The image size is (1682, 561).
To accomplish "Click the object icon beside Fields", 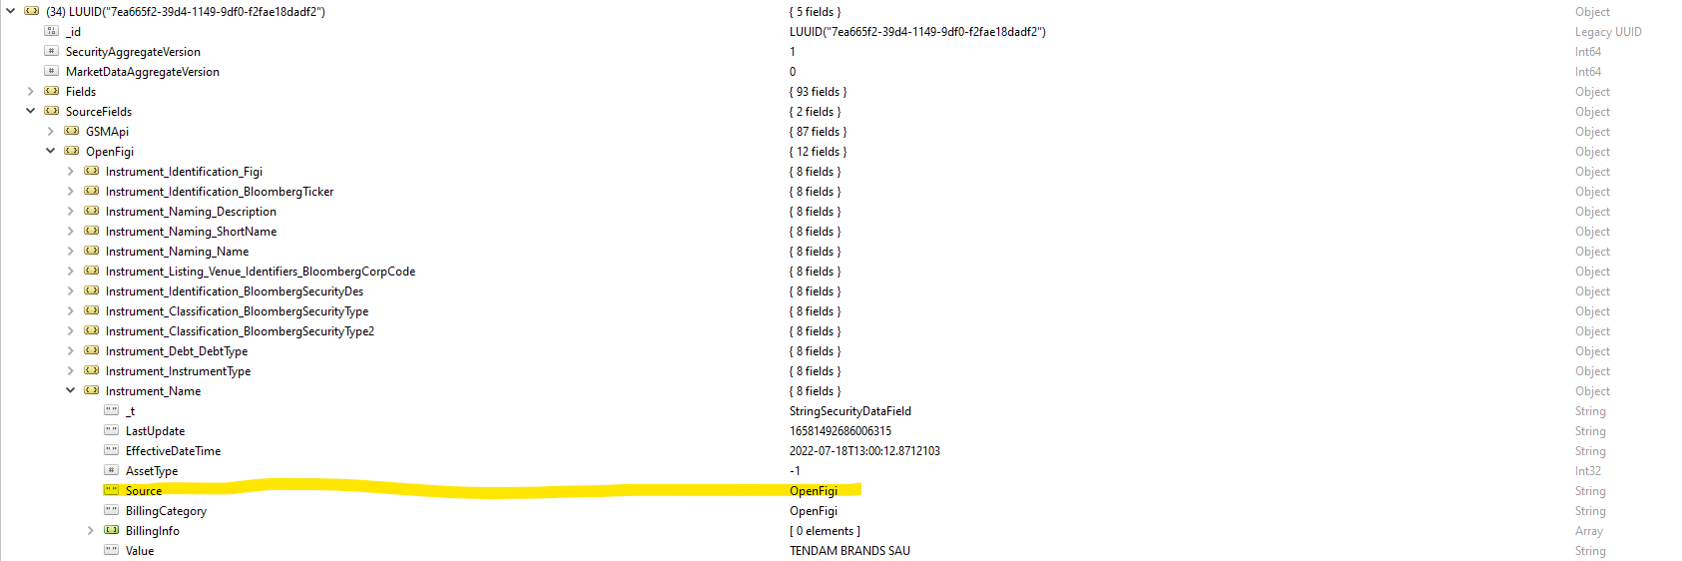I will 52,92.
